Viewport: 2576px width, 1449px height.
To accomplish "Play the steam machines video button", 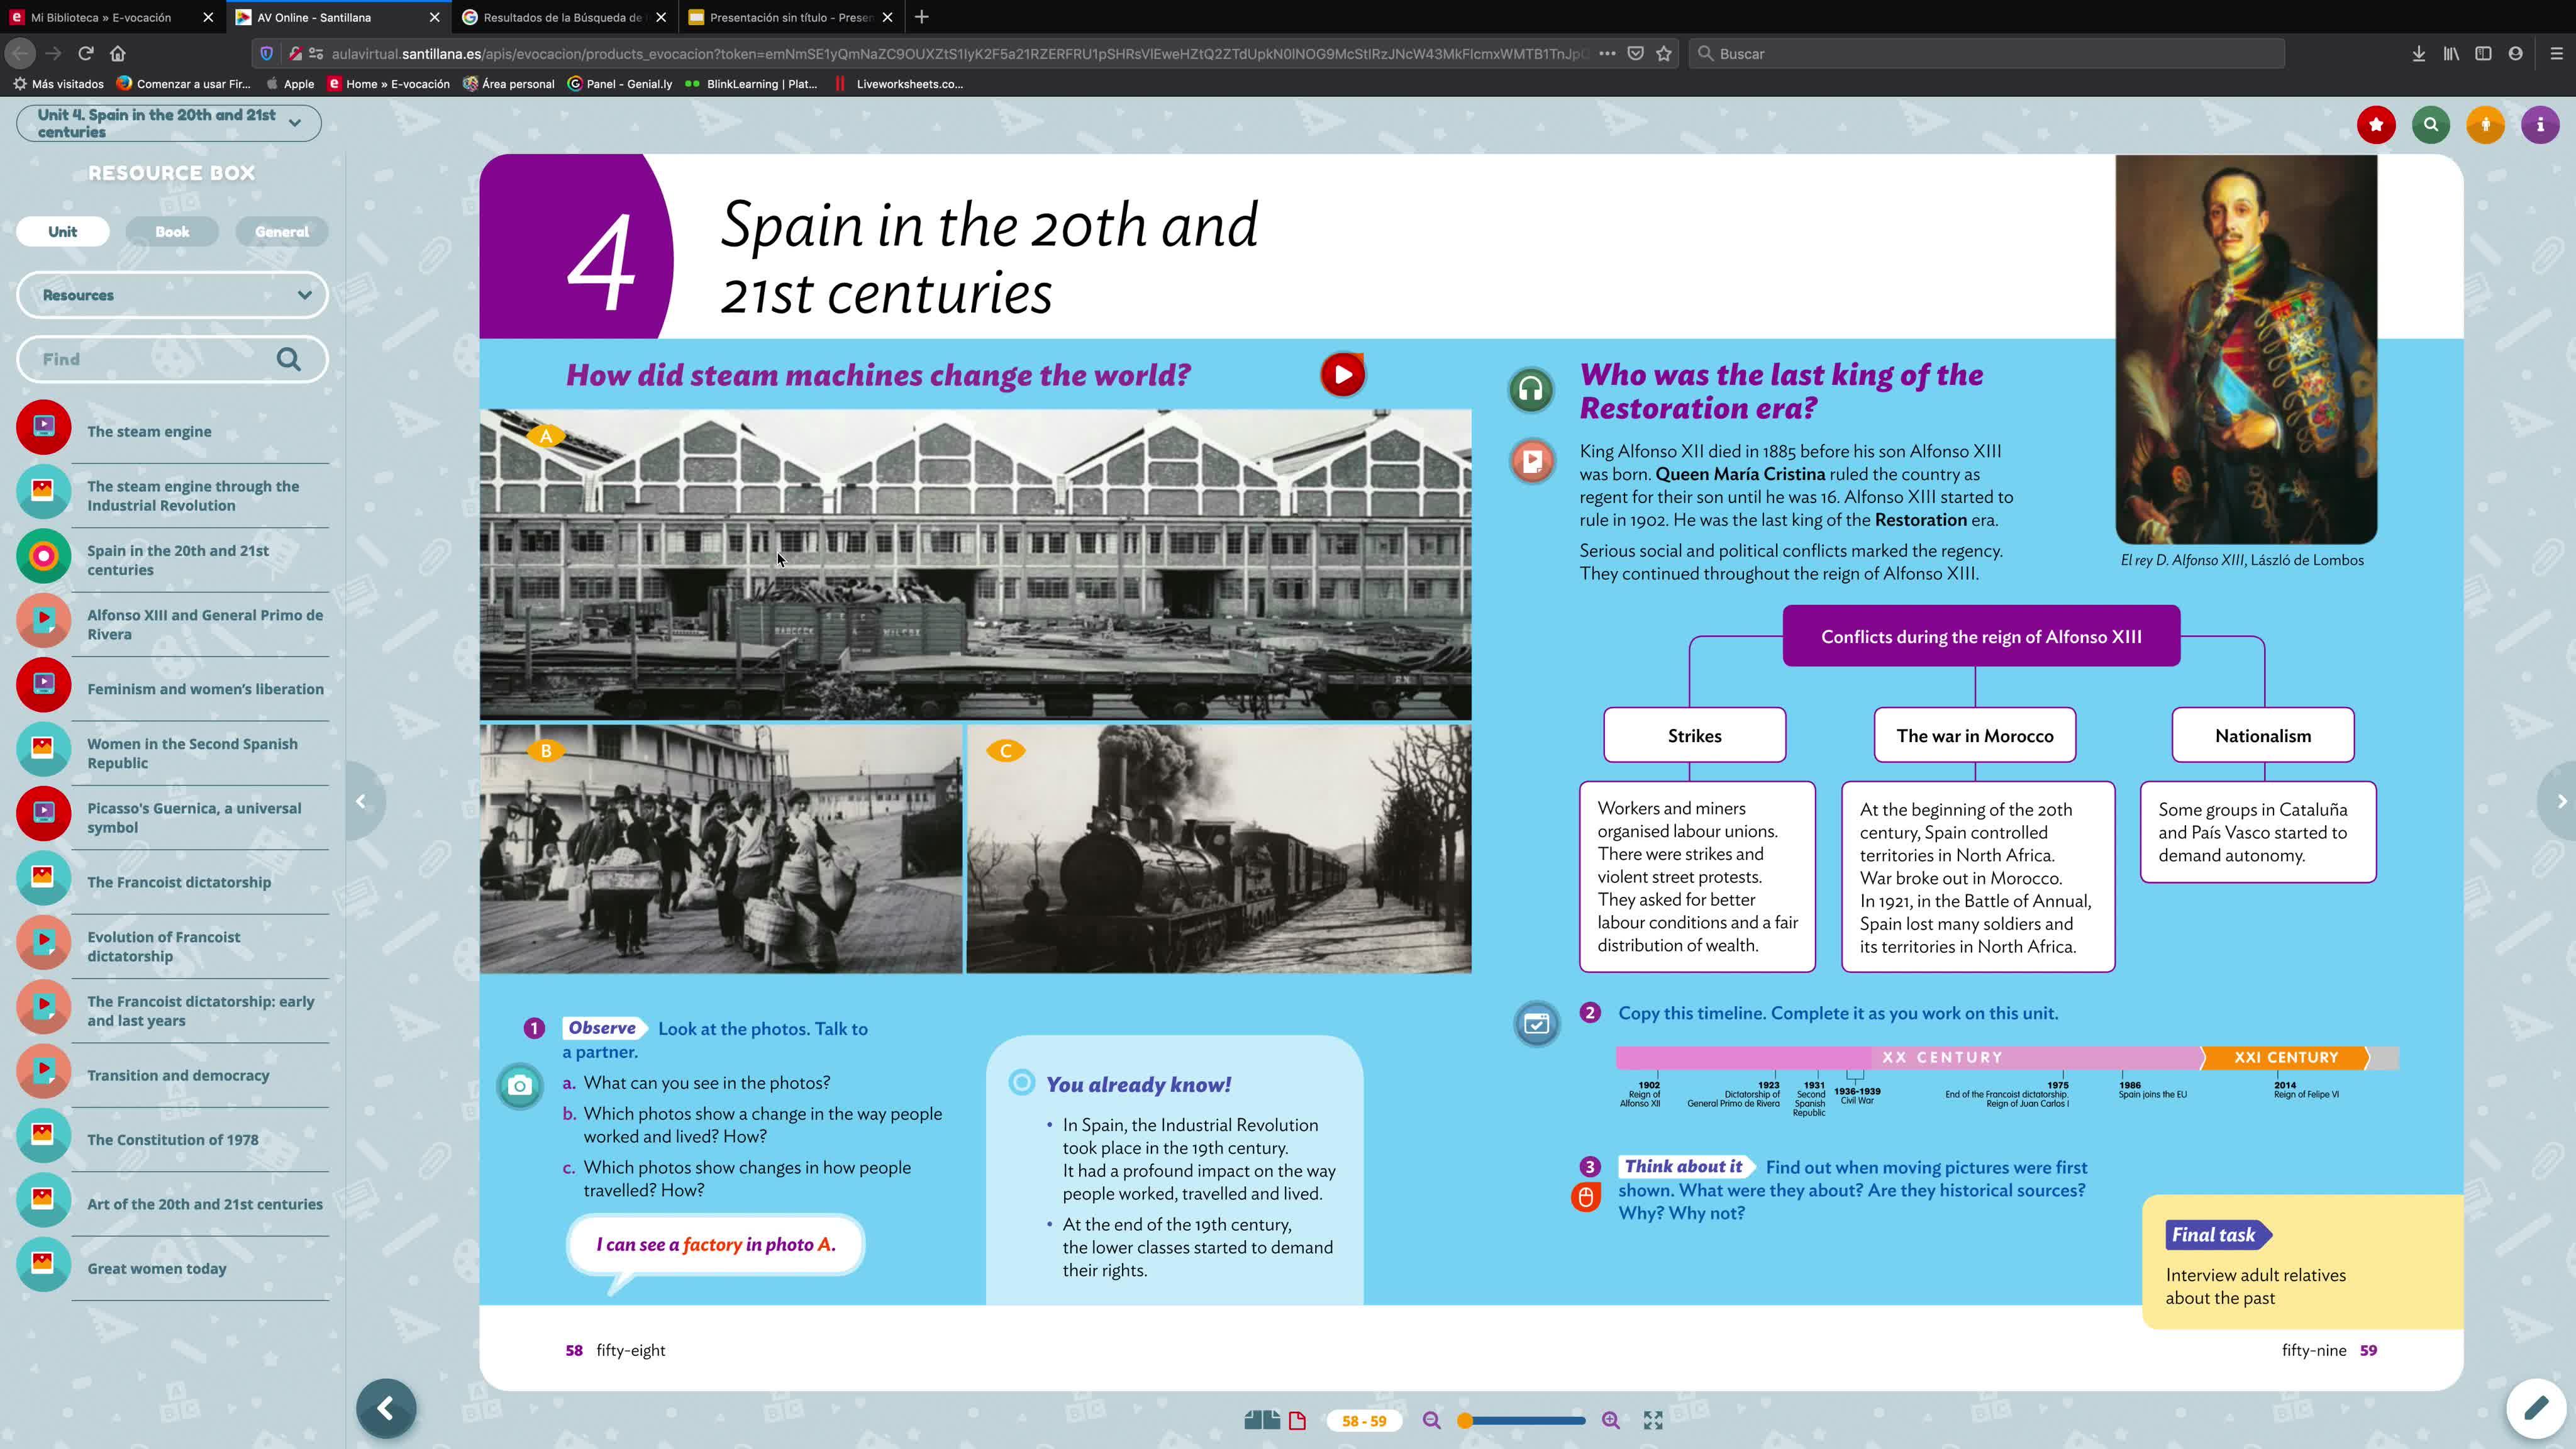I will pyautogui.click(x=1342, y=375).
